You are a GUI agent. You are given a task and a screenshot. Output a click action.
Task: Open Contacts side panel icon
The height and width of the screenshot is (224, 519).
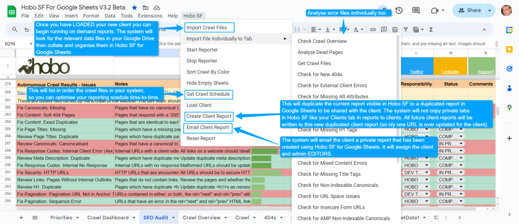click(509, 88)
